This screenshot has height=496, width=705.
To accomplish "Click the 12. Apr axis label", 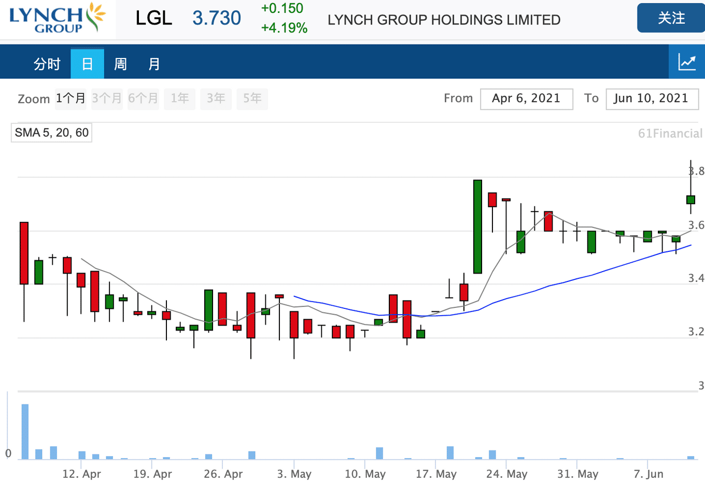I will pos(82,474).
